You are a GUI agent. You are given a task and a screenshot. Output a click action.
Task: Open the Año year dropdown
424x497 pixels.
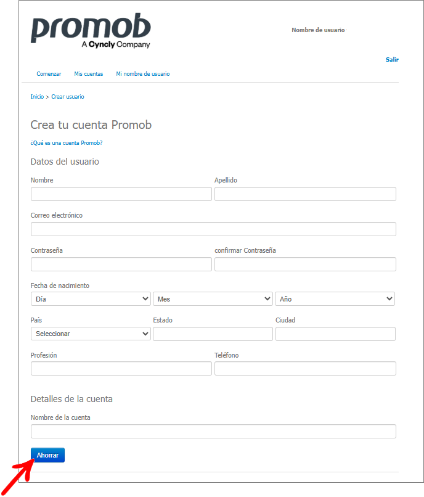tap(335, 299)
